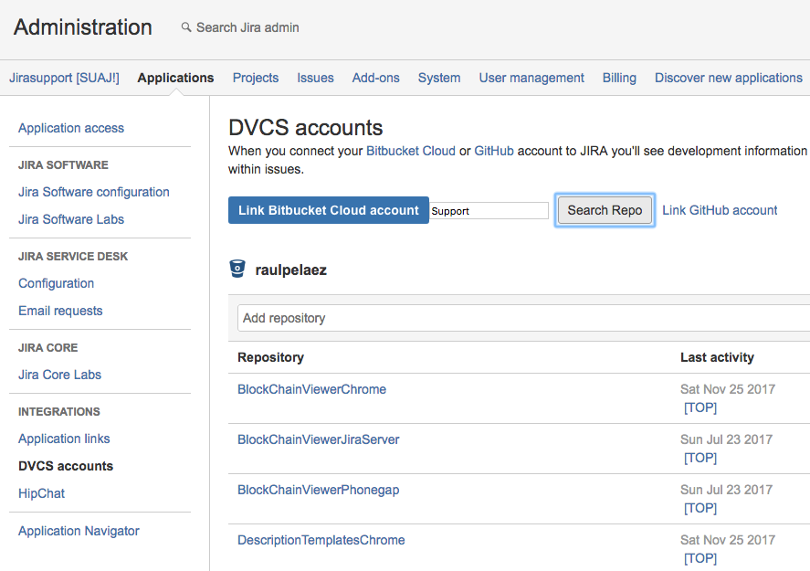The image size is (810, 571).
Task: Click the Bitbucket bucket icon beside raulpelaez
Action: pyautogui.click(x=237, y=269)
